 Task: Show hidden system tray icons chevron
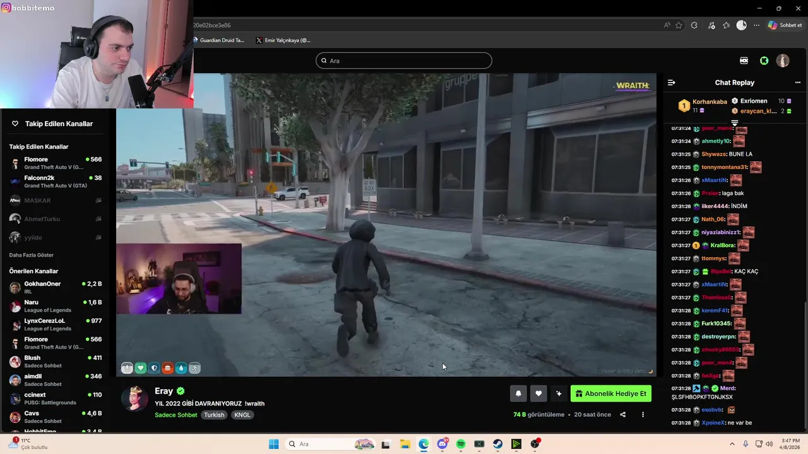pos(734,444)
